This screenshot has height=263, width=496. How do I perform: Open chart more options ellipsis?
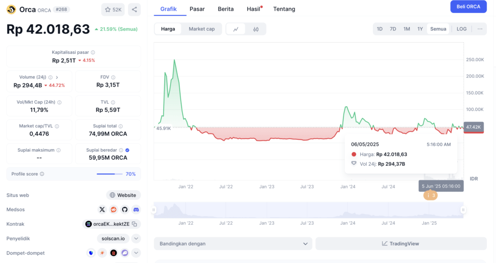(480, 29)
